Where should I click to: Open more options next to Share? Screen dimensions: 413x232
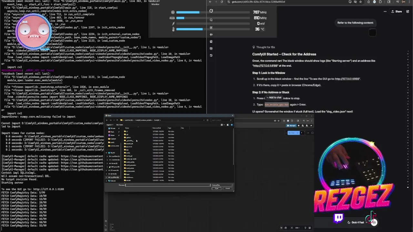pos(385,12)
